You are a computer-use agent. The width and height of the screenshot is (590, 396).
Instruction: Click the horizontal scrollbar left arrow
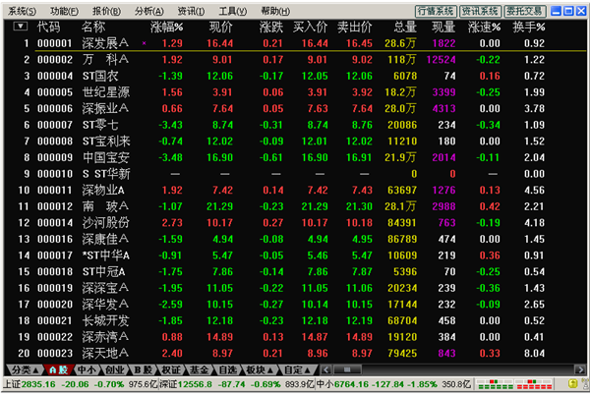pos(326,370)
